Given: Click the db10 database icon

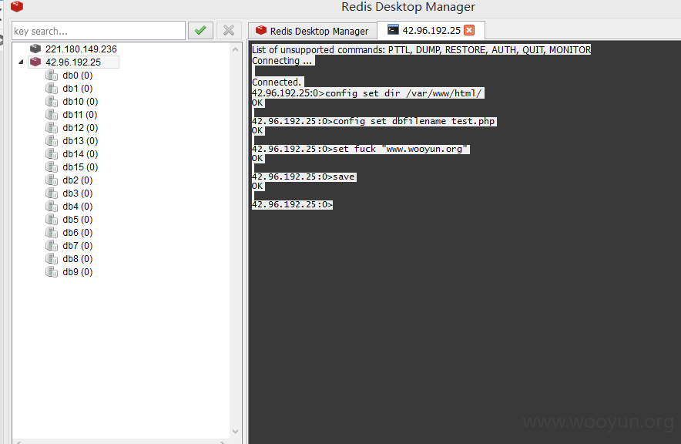Looking at the screenshot, I should coord(52,101).
